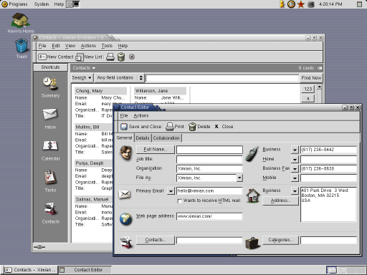Click the trash can icon in Contacts toolbar

click(121, 57)
